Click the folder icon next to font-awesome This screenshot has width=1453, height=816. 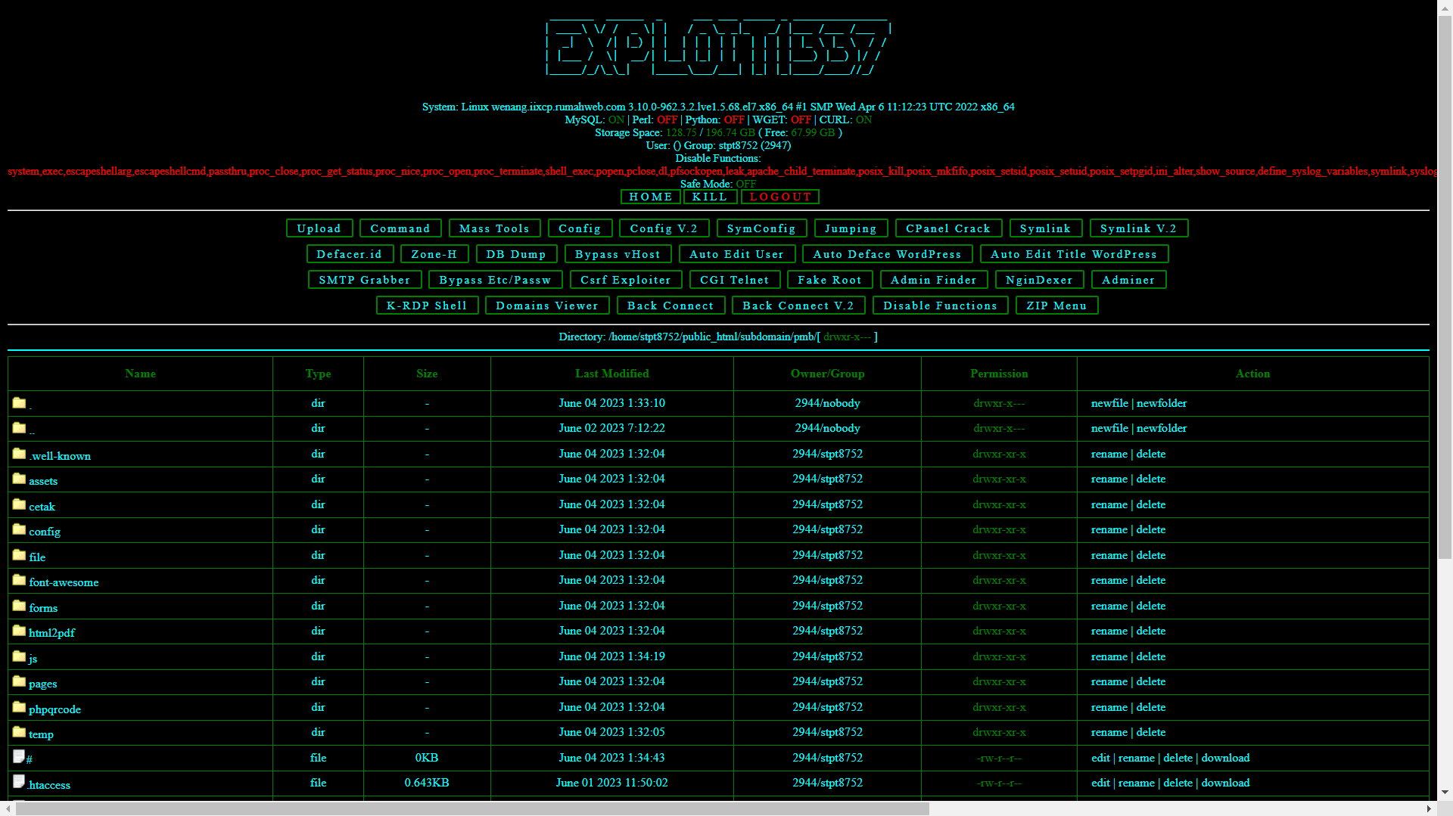(19, 580)
